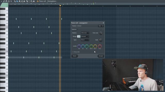Select the Draw pencil tool

point(15,1)
